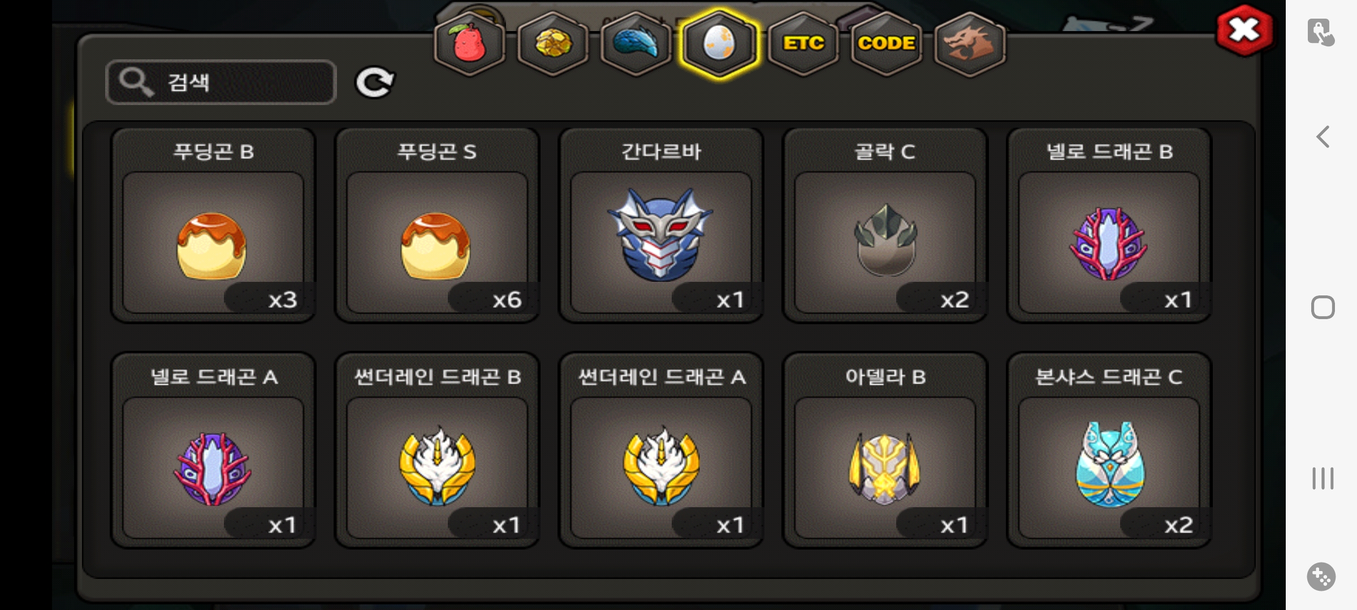Viewport: 1357px width, 610px height.
Task: Pick the 본샤스 드래곤 C egg
Action: point(1109,450)
